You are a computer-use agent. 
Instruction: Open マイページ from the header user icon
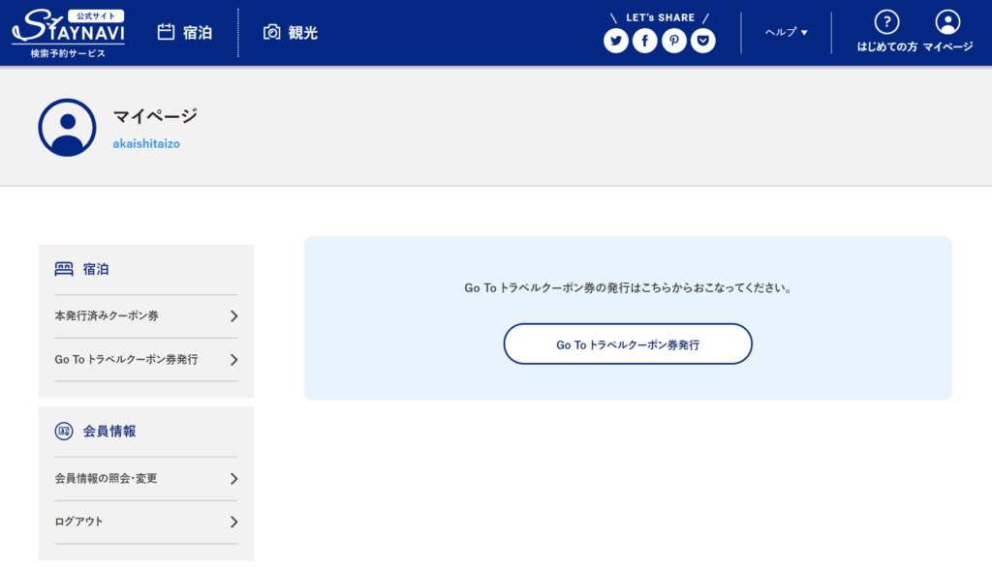click(948, 22)
